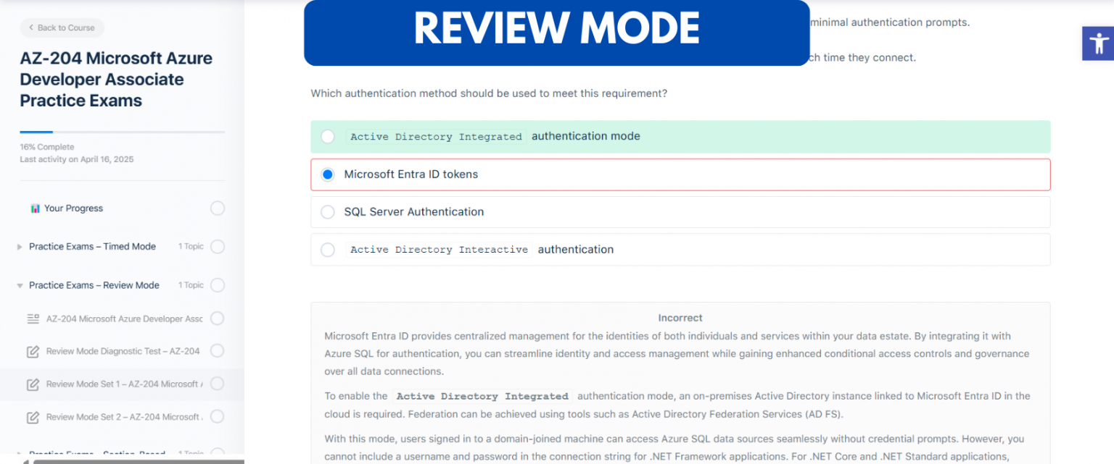The height and width of the screenshot is (464, 1114).
Task: Click the AZ-204 Microsoft Azure Developer Associate title
Action: point(116,79)
